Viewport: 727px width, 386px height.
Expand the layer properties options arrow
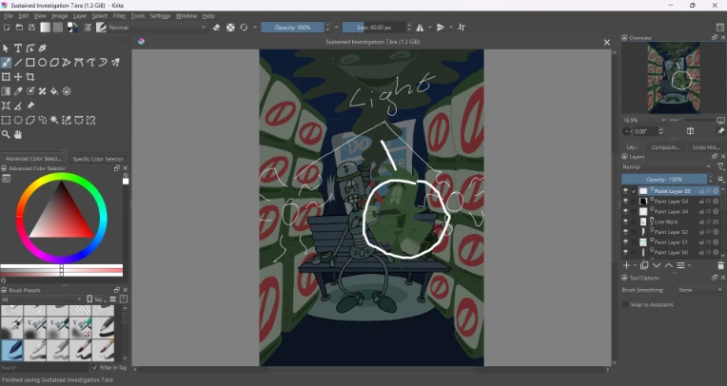(690, 265)
